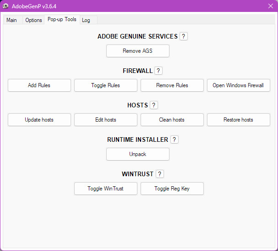The image size is (278, 251).
Task: Click the ADOBE GENUINE SERVICES heading text
Action: pos(137,36)
